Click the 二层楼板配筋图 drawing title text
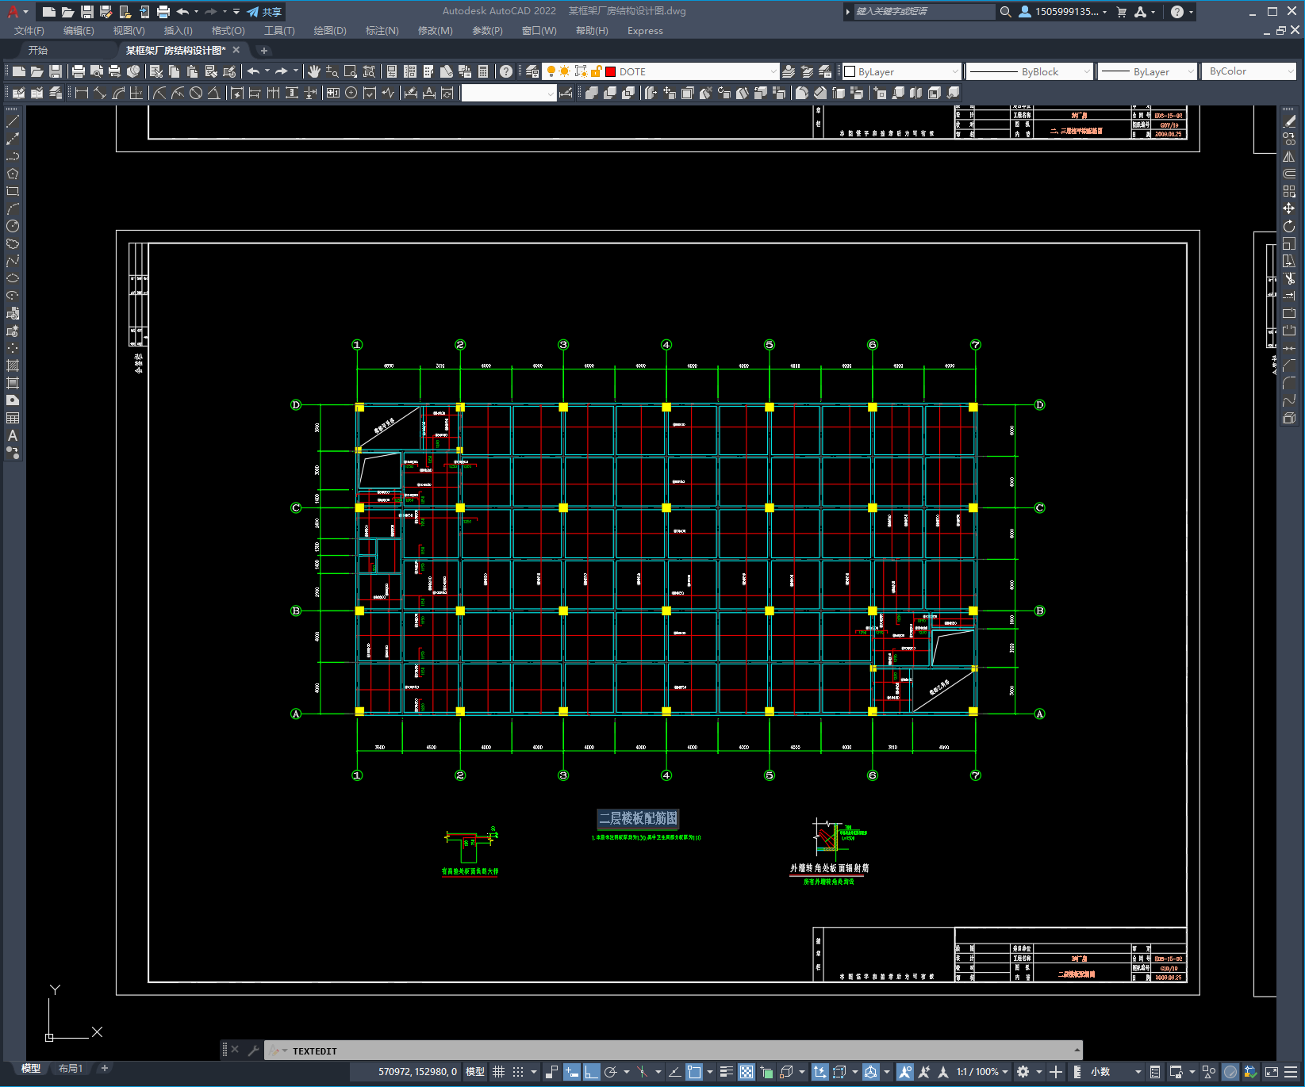Screen dimensions: 1305x1087 pyautogui.click(x=639, y=818)
